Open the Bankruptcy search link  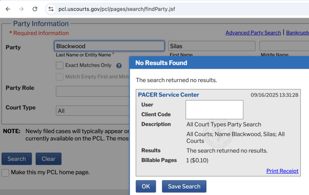[297, 33]
